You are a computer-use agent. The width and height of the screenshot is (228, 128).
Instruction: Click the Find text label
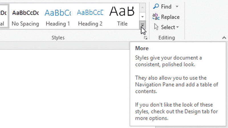coord(166,7)
